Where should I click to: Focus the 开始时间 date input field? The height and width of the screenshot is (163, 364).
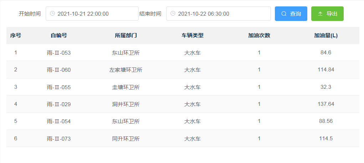tap(92, 13)
